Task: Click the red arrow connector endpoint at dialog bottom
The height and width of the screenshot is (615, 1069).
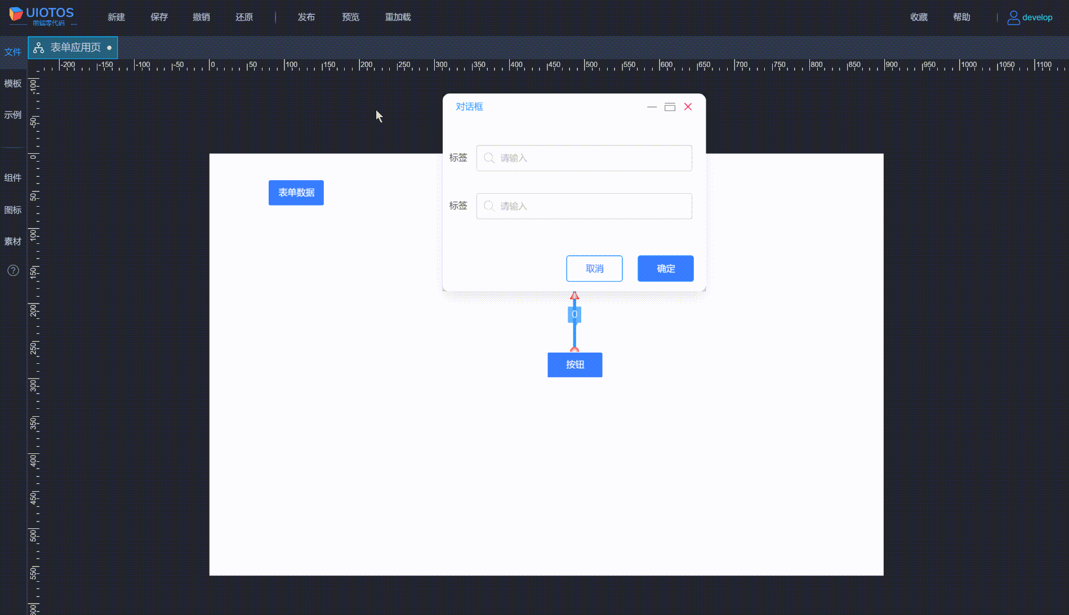Action: tap(574, 295)
